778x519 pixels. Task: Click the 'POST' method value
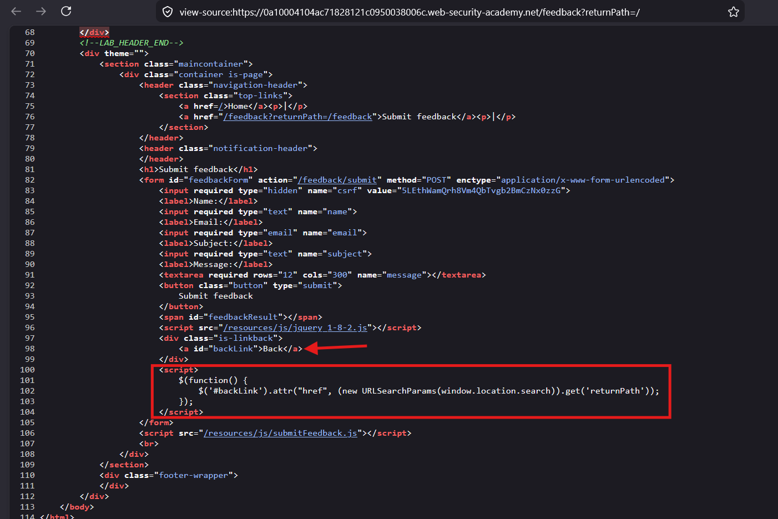pyautogui.click(x=436, y=180)
